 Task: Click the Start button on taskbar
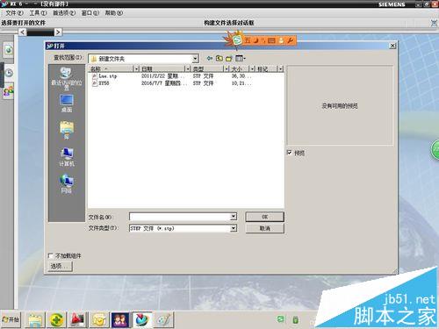click(11, 319)
